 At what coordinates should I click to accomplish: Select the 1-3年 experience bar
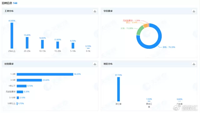(45, 74)
